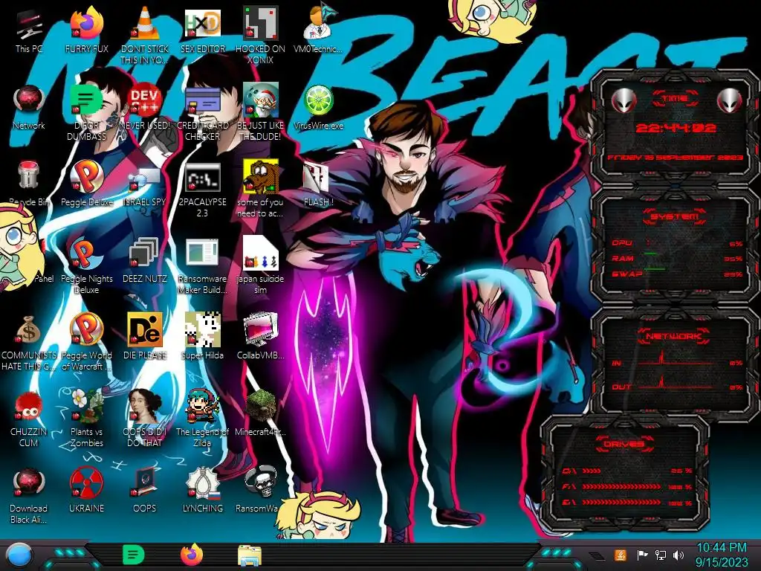Launch Peggle Nights Deluxe shortcut
761x571 pixels.
pyautogui.click(x=86, y=254)
